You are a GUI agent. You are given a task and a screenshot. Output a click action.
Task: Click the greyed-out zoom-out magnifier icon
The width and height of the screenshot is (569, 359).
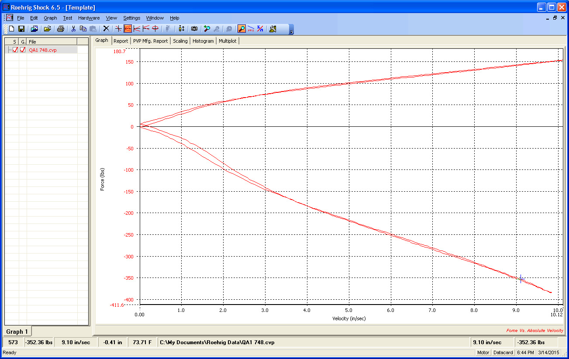pyautogui.click(x=217, y=29)
